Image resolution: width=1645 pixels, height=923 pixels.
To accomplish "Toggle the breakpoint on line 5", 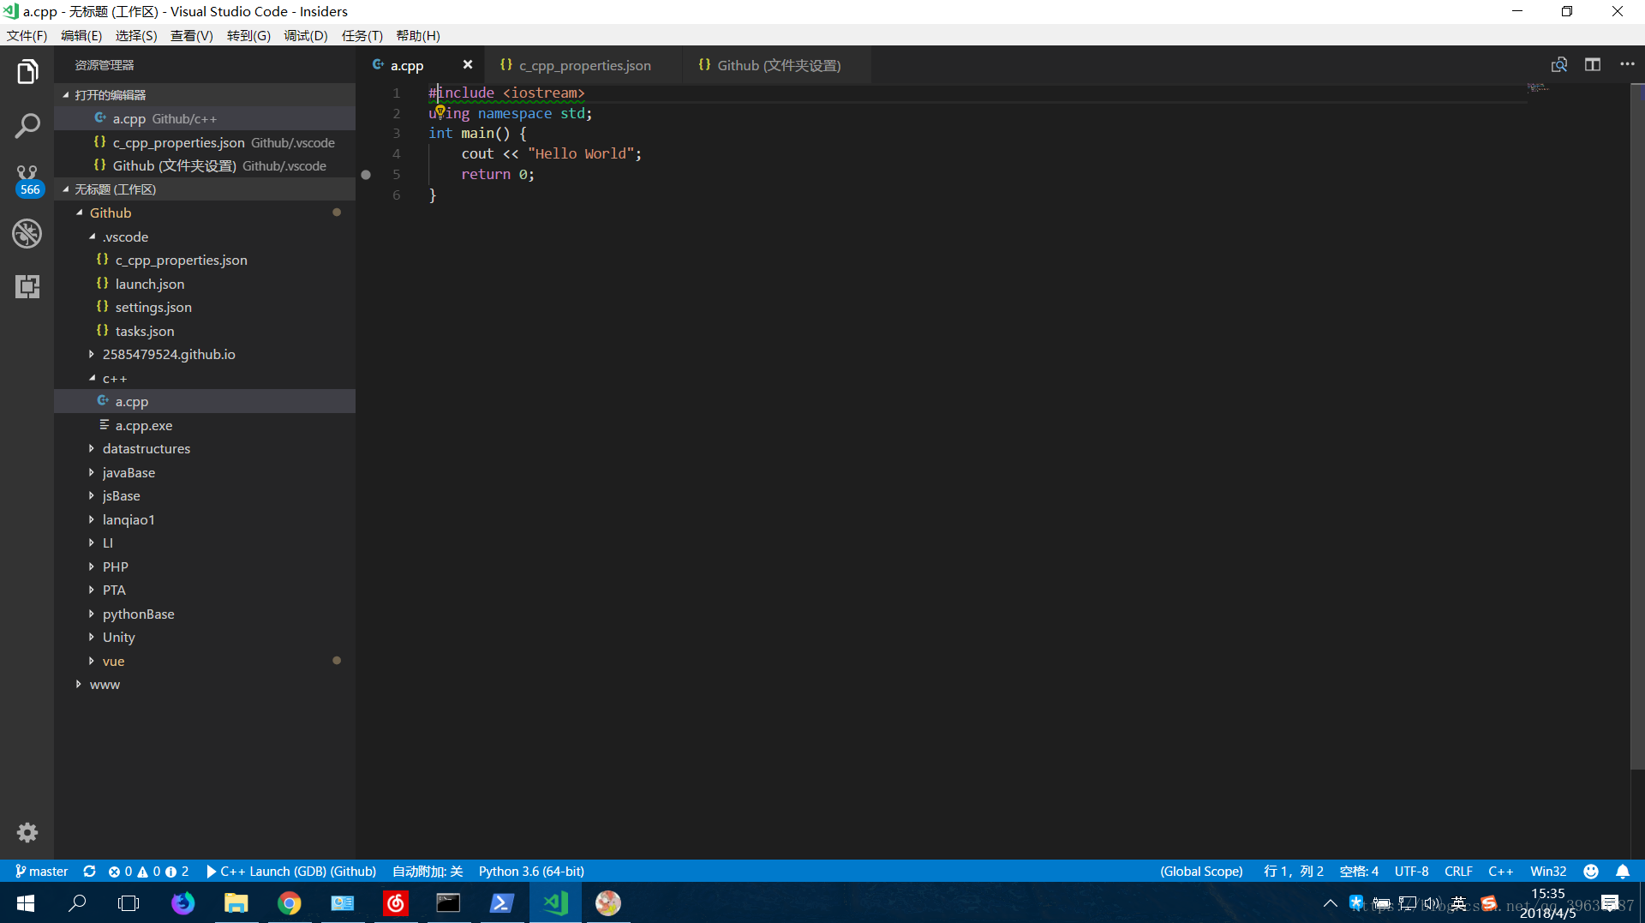I will 366,174.
